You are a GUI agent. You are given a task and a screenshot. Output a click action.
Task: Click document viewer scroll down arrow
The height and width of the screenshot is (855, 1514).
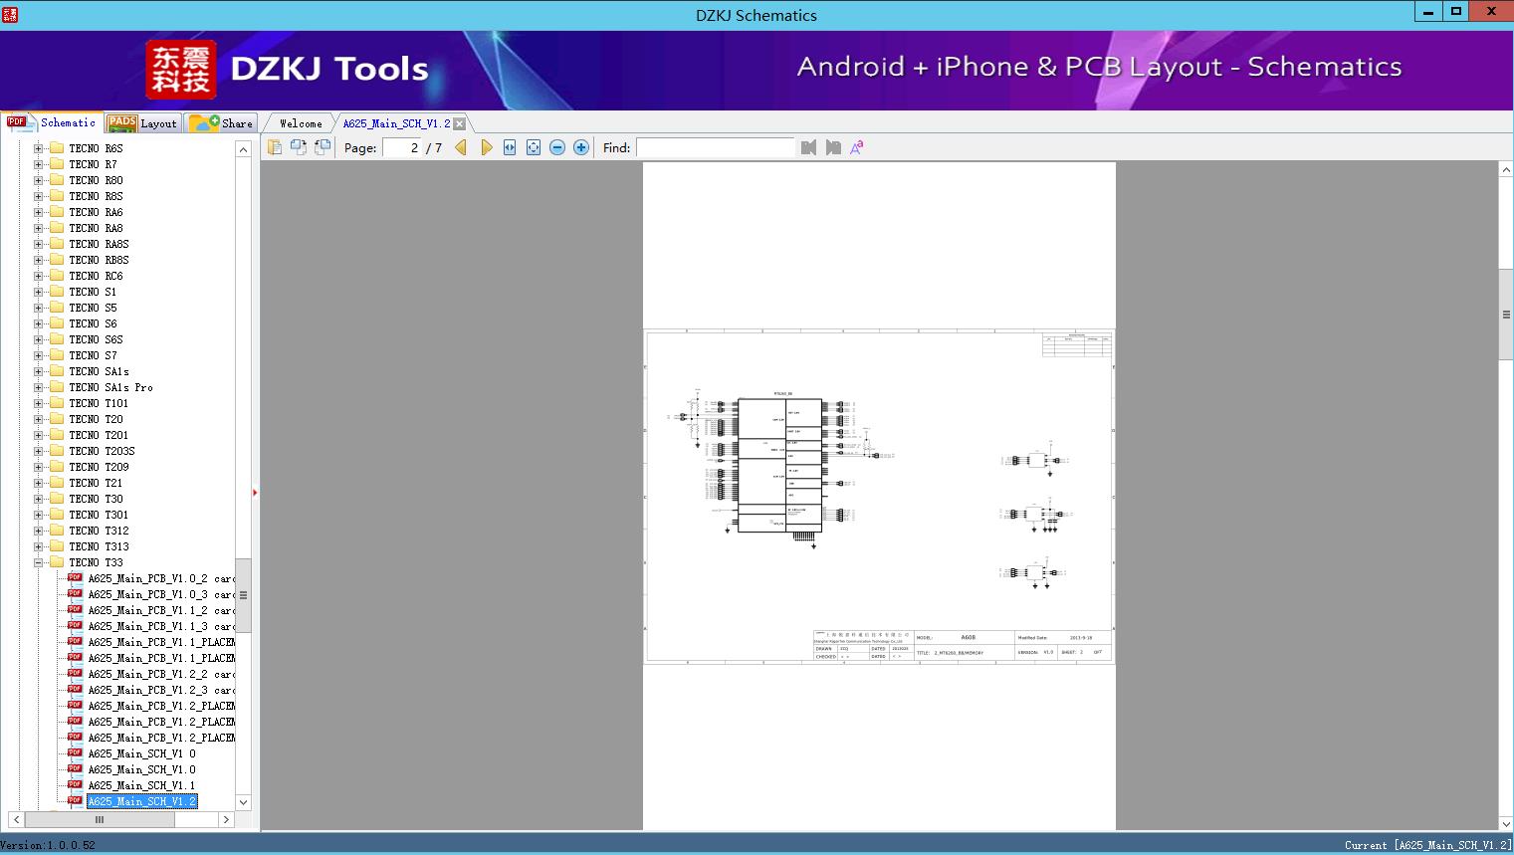(1506, 823)
